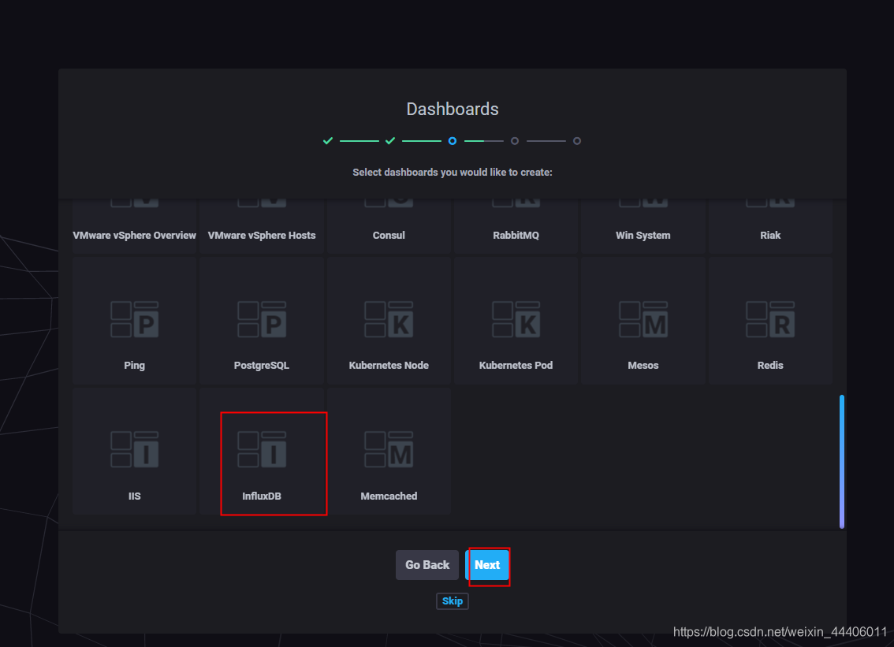Skip the dashboards step
Screen dimensions: 894x647
pyautogui.click(x=453, y=601)
